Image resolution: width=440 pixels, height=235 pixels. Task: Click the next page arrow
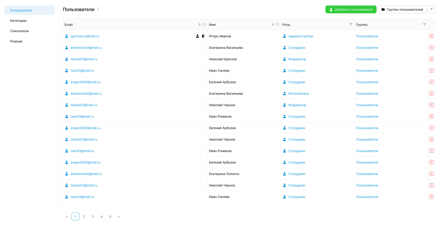click(x=119, y=217)
